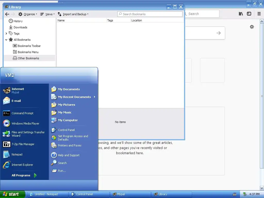The image size is (264, 198).
Task: Open the Organize dropdown in Library
Action: (28, 14)
